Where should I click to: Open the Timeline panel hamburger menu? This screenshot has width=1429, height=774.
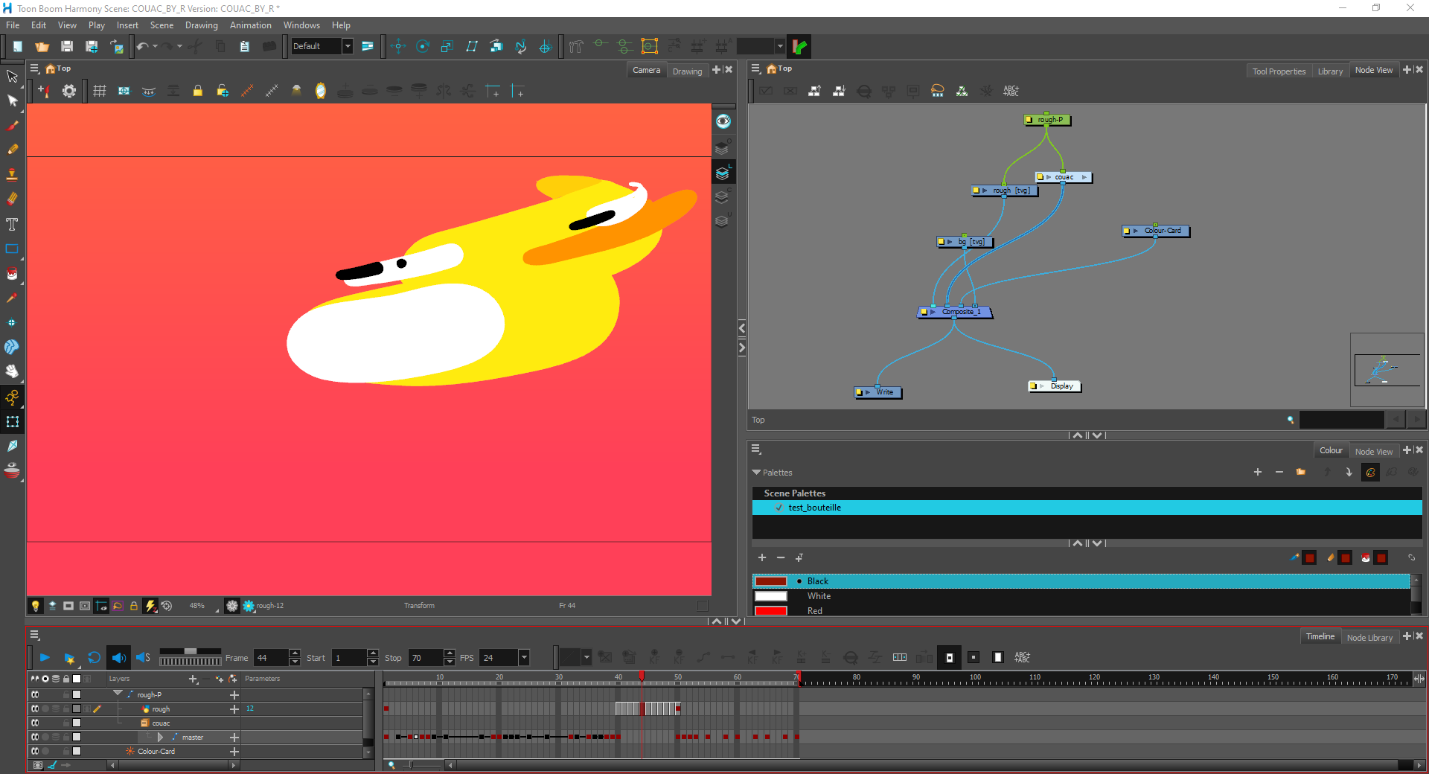(35, 636)
